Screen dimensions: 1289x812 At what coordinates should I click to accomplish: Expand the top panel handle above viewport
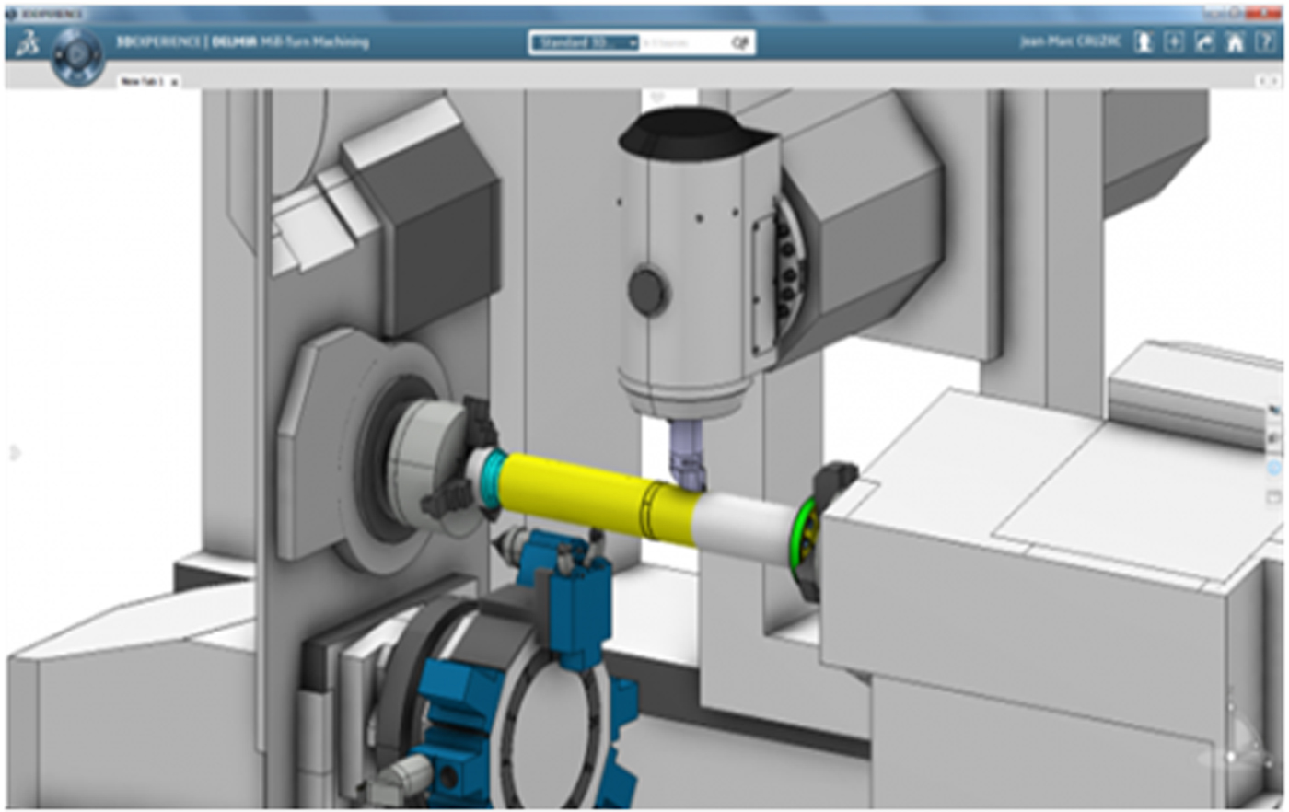click(x=656, y=96)
